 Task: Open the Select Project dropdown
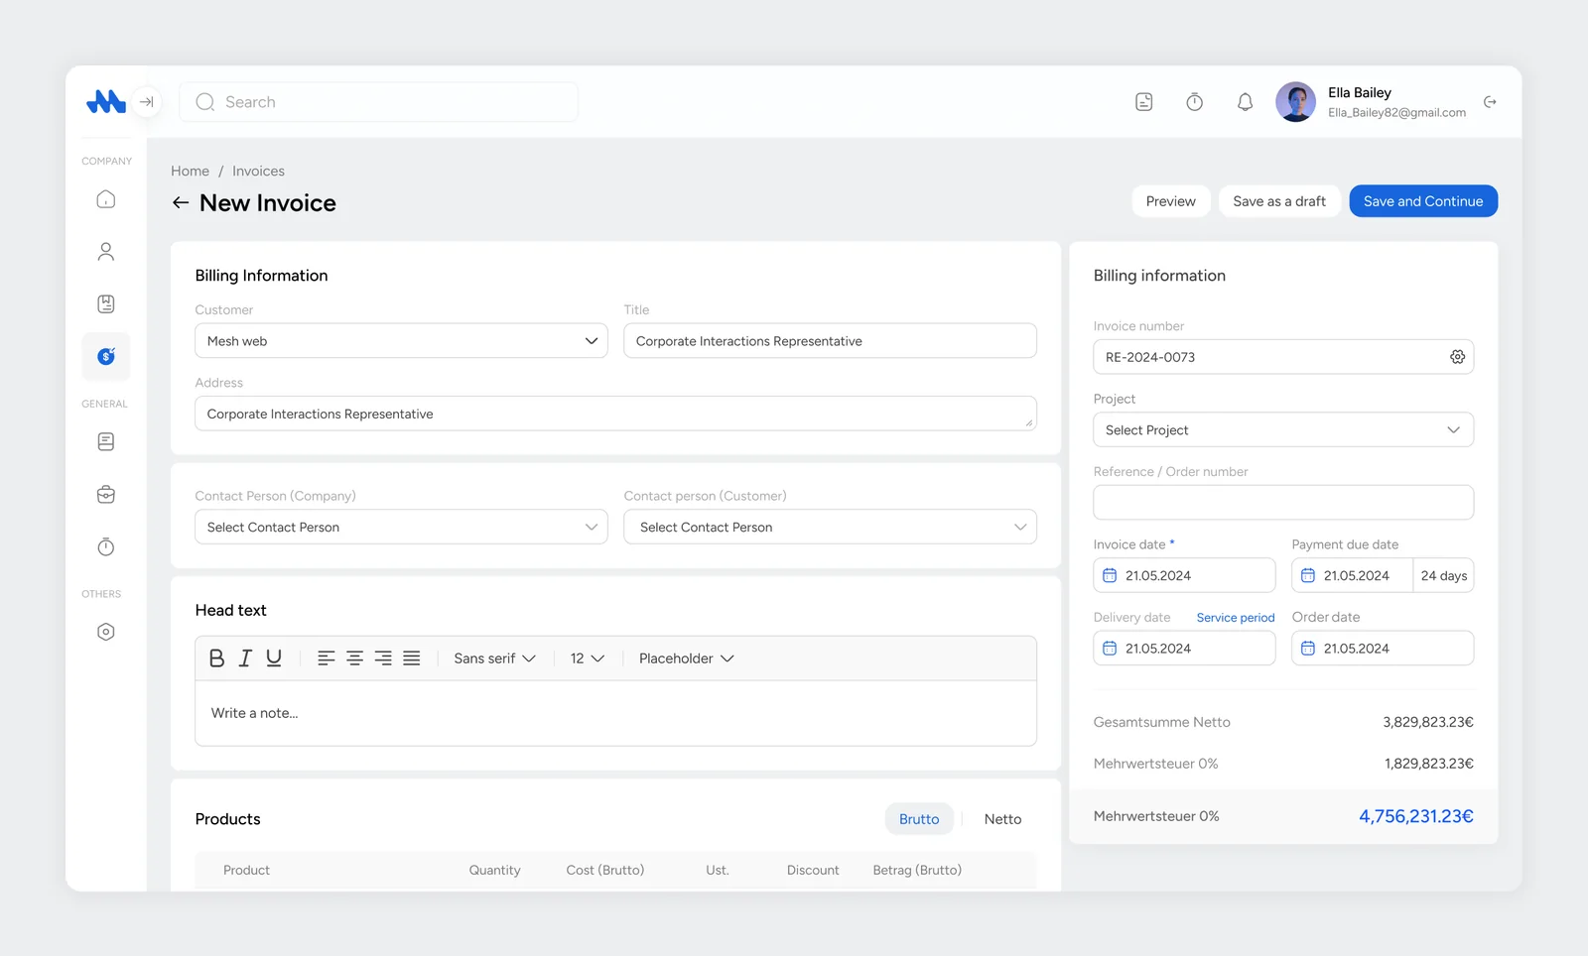(x=1283, y=430)
